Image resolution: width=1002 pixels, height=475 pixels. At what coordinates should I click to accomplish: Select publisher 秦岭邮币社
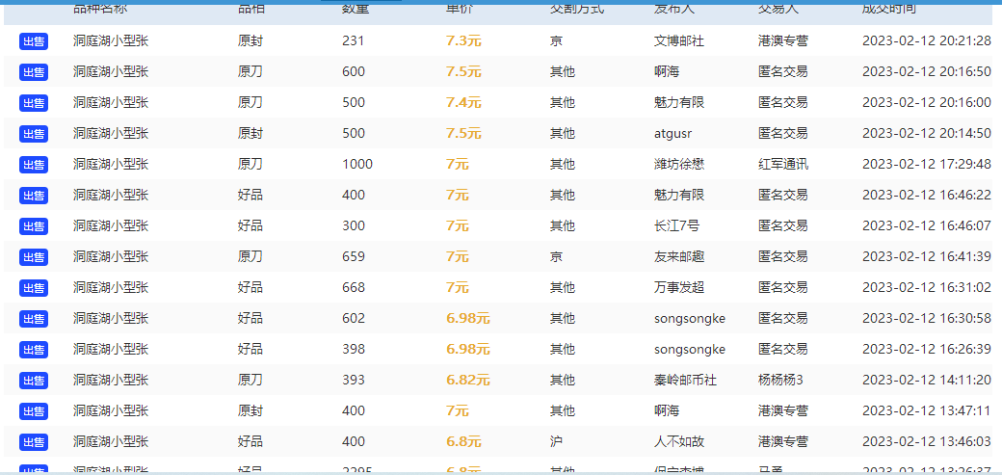[686, 381]
